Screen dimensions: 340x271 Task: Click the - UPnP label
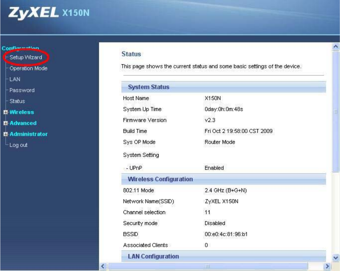(134, 168)
